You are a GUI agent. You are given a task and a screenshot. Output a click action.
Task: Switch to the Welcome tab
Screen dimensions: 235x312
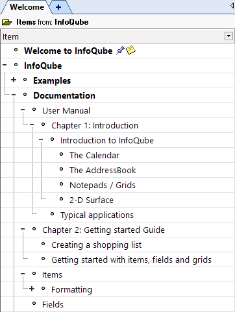click(27, 7)
